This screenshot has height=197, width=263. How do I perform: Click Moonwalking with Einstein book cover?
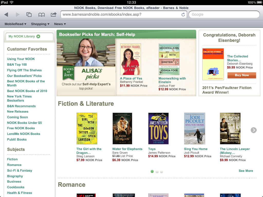click(169, 59)
